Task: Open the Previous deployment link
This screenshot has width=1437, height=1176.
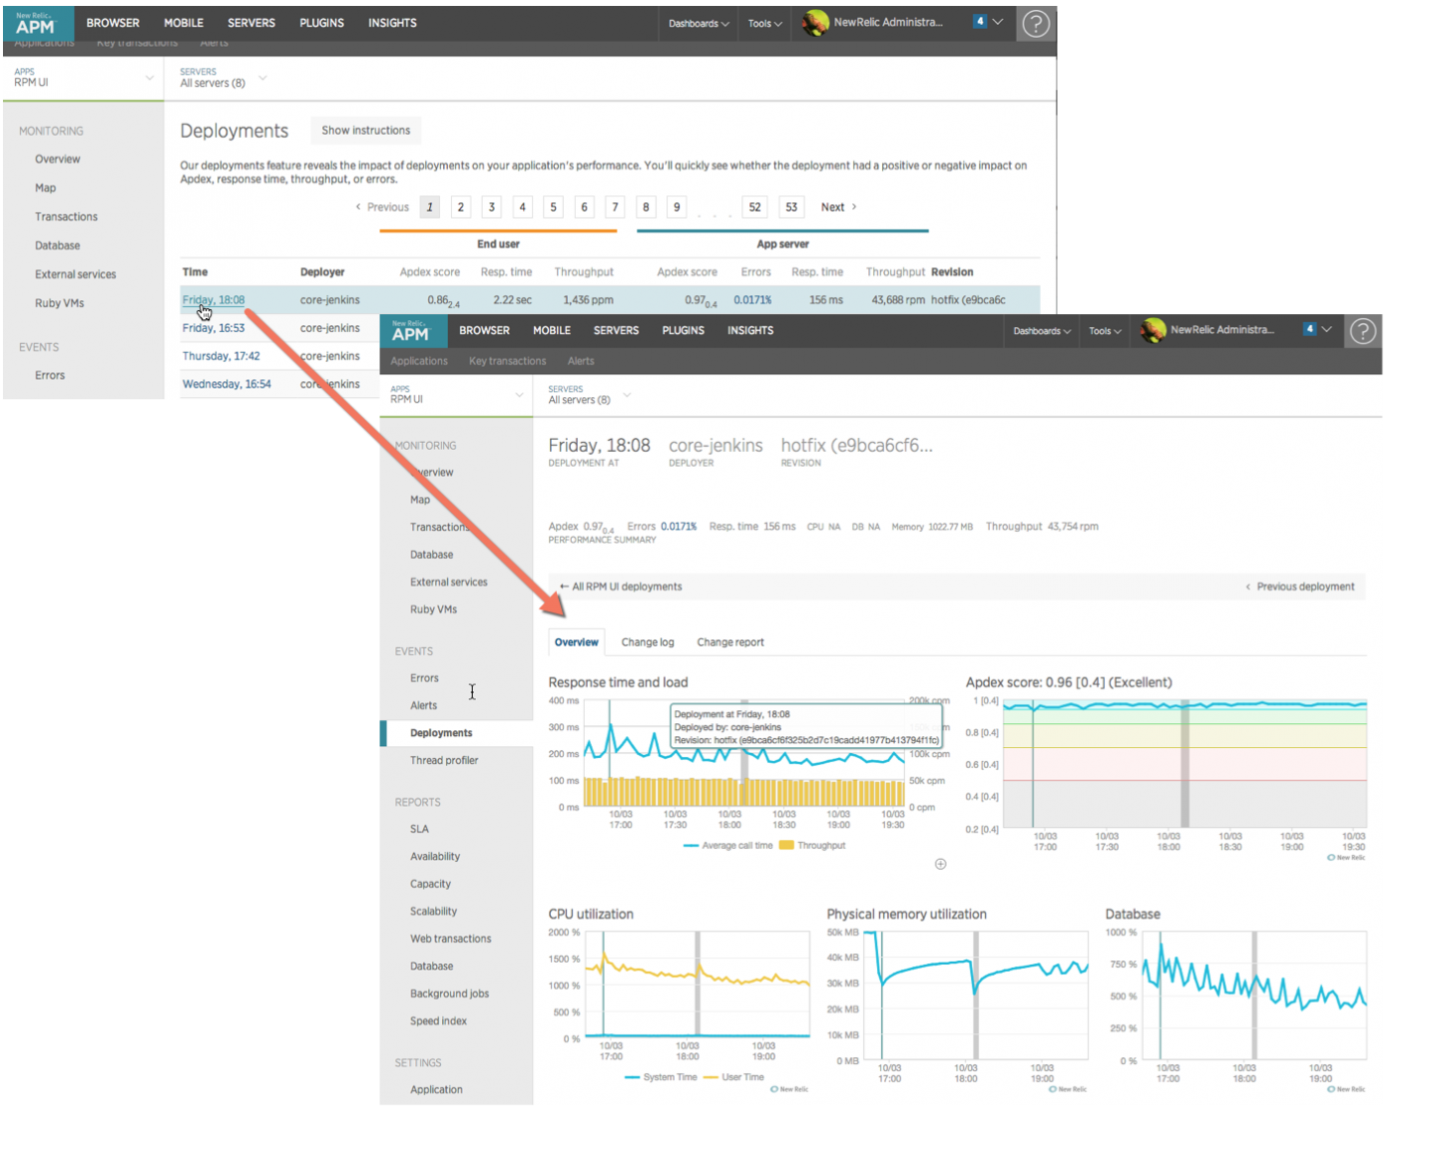Action: pos(1304,587)
